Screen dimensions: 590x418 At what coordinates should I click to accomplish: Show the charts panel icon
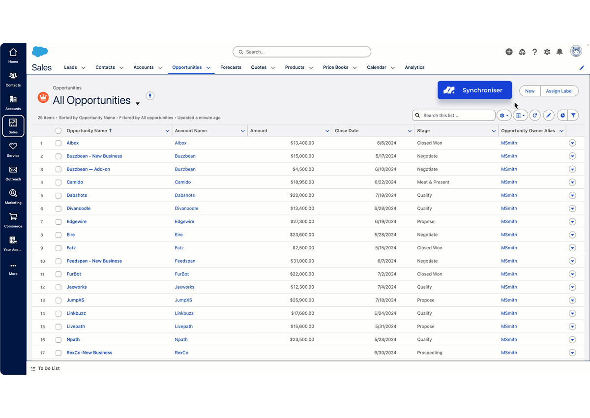(562, 116)
